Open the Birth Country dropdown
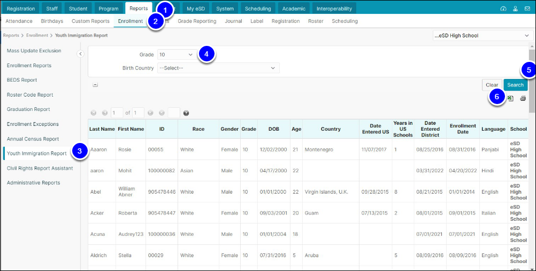This screenshot has width=536, height=271. point(218,68)
